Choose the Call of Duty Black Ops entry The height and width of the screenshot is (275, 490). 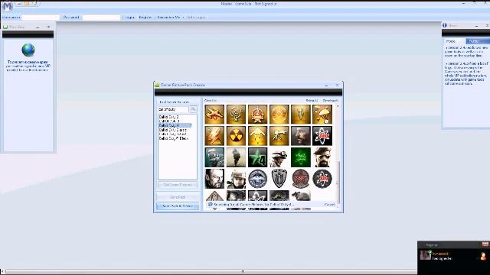(x=174, y=138)
